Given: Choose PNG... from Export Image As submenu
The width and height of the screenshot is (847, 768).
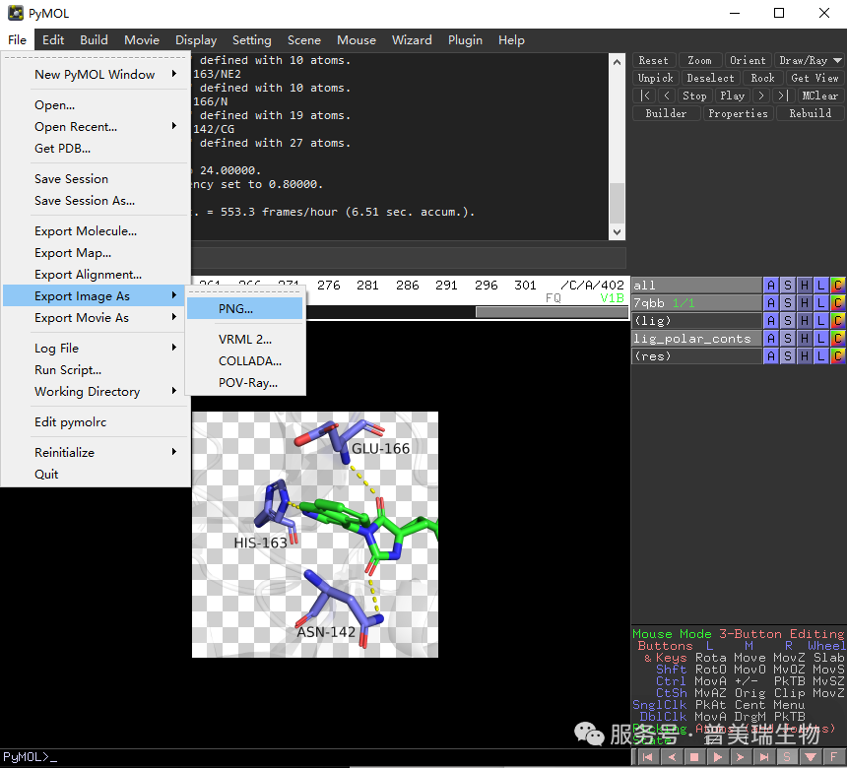Looking at the screenshot, I should (x=244, y=309).
